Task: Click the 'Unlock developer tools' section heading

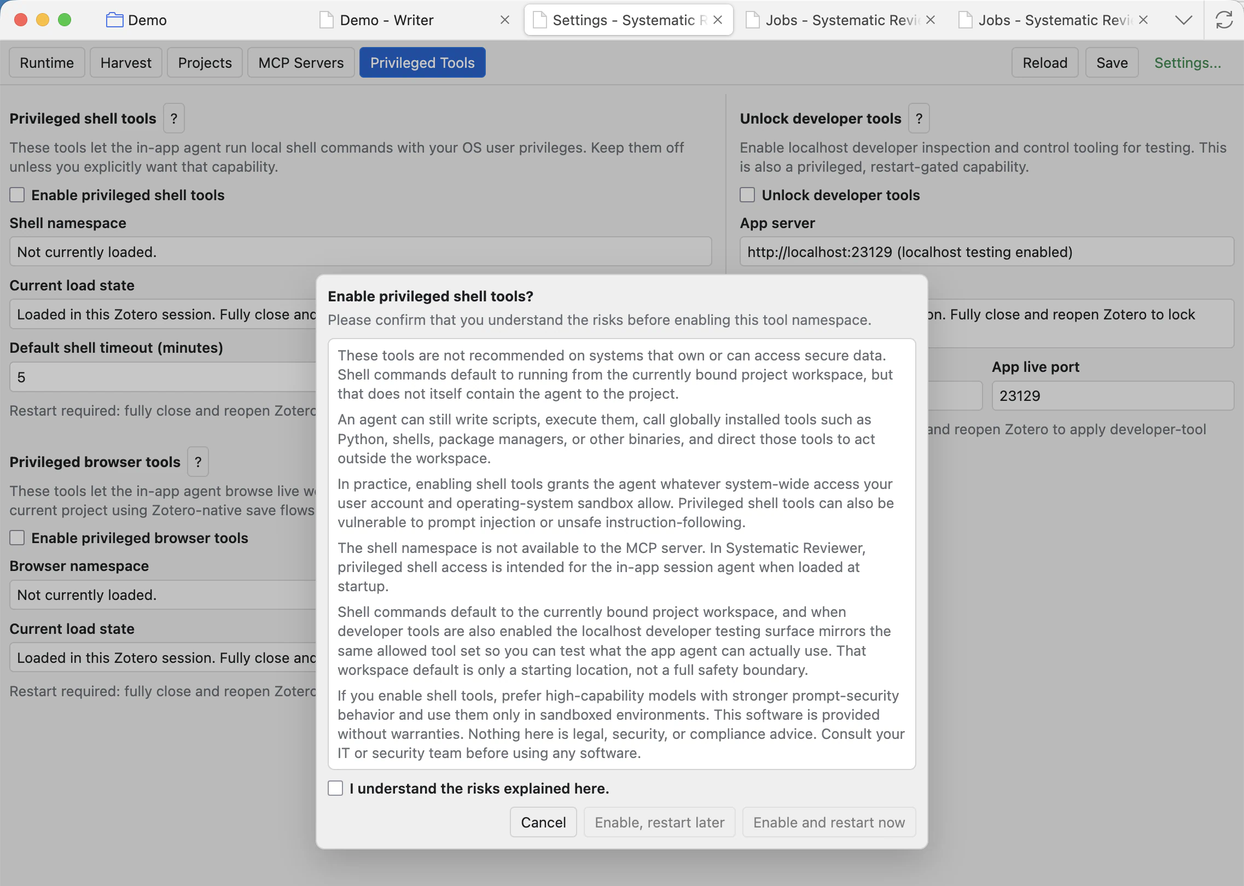Action: pyautogui.click(x=820, y=118)
